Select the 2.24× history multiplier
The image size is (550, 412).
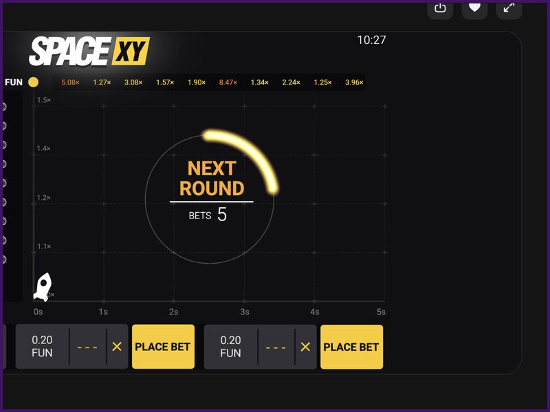coord(291,82)
